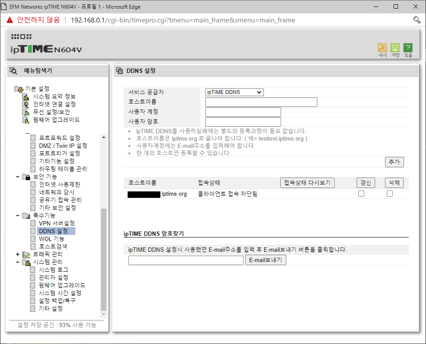The height and width of the screenshot is (344, 426).
Task: Click the 트래픽 관리 graph icon
Action: pos(26,255)
